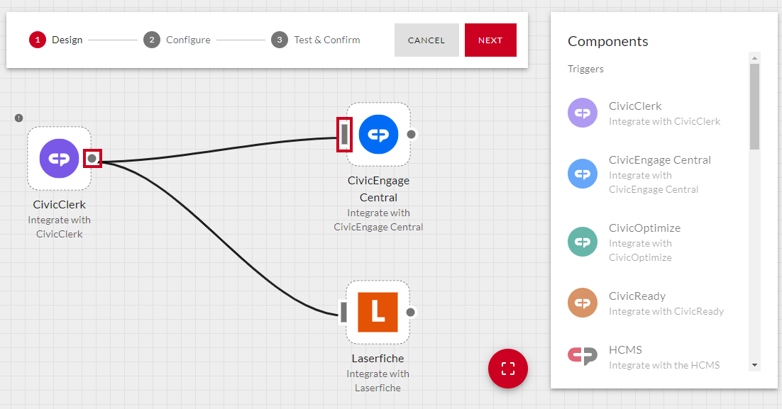Click the HCMS label in Components list

[625, 349]
